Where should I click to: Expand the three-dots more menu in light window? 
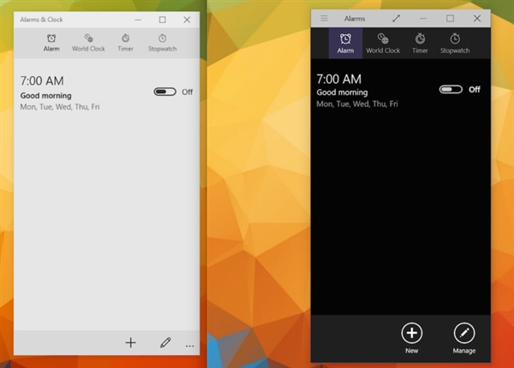click(189, 344)
